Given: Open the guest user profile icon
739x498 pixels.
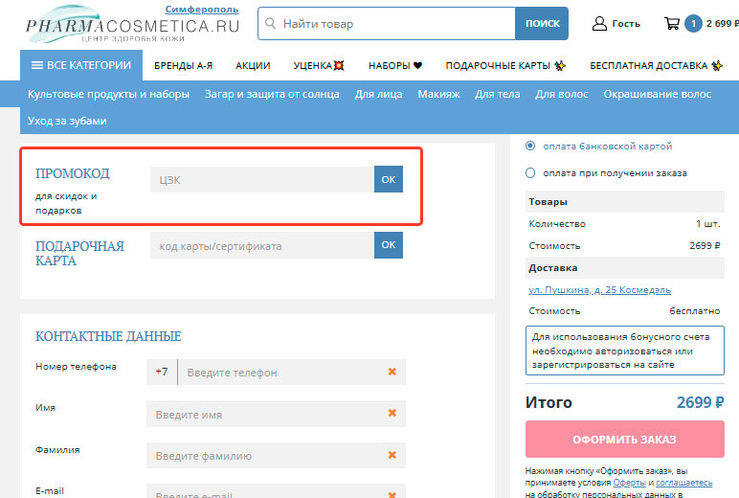Looking at the screenshot, I should tap(599, 23).
